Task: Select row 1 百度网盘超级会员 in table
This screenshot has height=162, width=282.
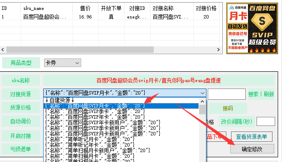Action: [110, 17]
